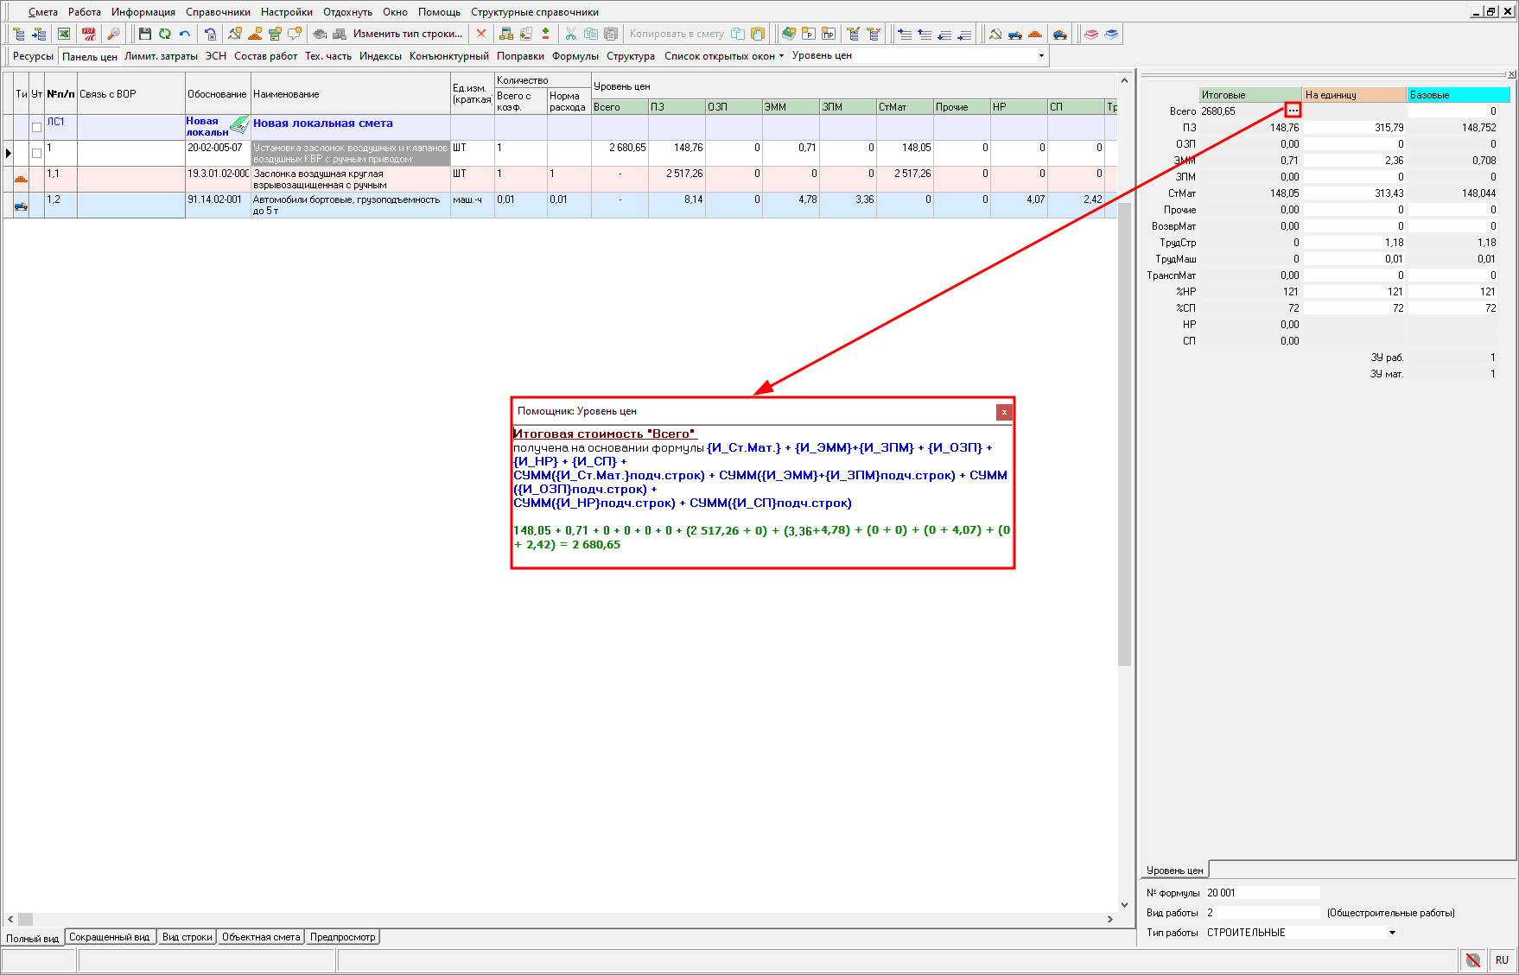Open the Уровень цен toolbar dropdown

click(x=1040, y=55)
